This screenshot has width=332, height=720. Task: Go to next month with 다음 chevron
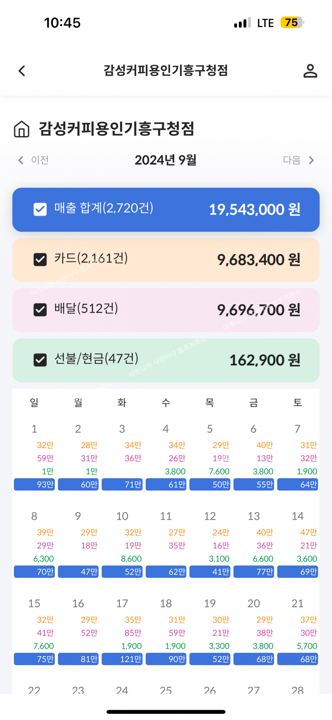pyautogui.click(x=311, y=160)
